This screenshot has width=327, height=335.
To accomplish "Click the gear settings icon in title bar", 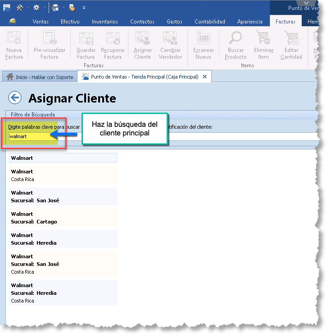I will tap(36, 8).
